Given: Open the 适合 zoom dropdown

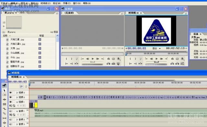Looking at the screenshot, I should click(157, 48).
